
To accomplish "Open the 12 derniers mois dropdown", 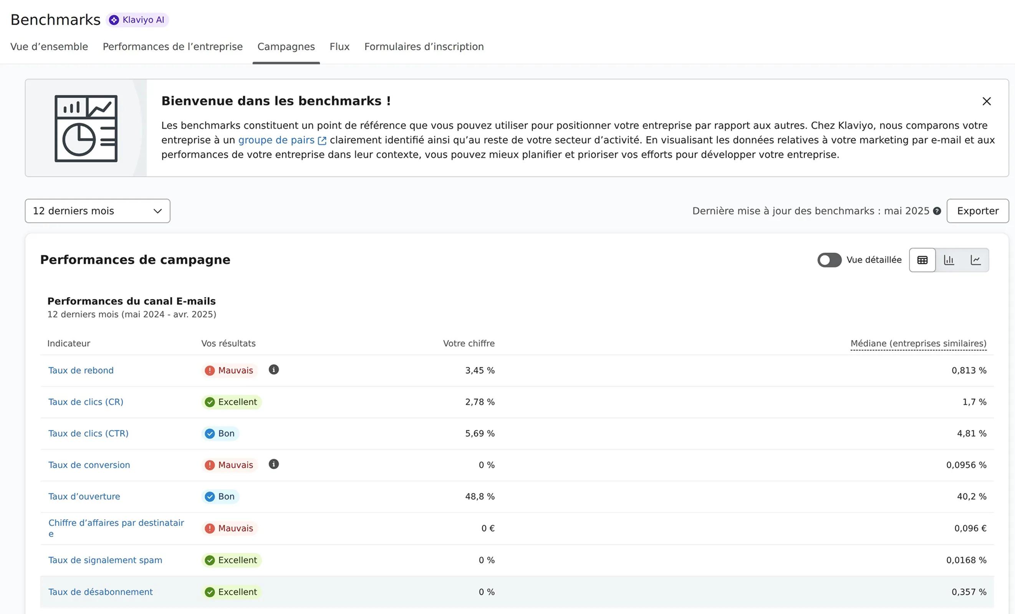I will [97, 211].
